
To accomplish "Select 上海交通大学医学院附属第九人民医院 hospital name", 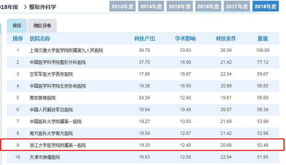I will click(67, 50).
